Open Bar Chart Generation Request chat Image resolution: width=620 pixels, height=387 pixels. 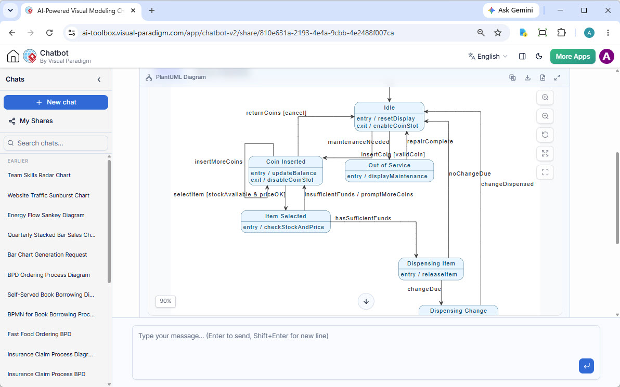pyautogui.click(x=47, y=255)
